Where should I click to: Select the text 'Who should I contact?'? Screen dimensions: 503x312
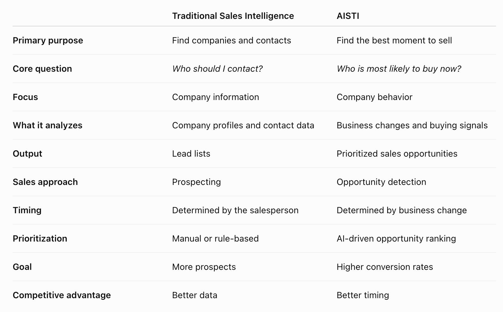(x=217, y=69)
